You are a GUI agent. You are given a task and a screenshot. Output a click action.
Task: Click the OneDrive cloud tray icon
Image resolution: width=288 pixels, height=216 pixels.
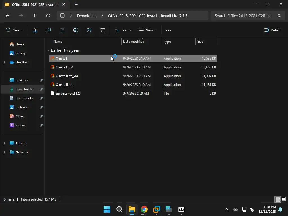click(236, 209)
